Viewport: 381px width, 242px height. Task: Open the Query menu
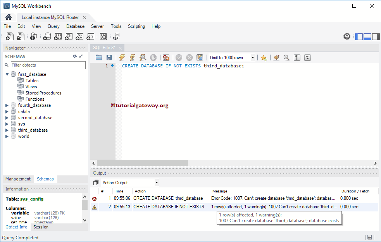click(x=53, y=26)
